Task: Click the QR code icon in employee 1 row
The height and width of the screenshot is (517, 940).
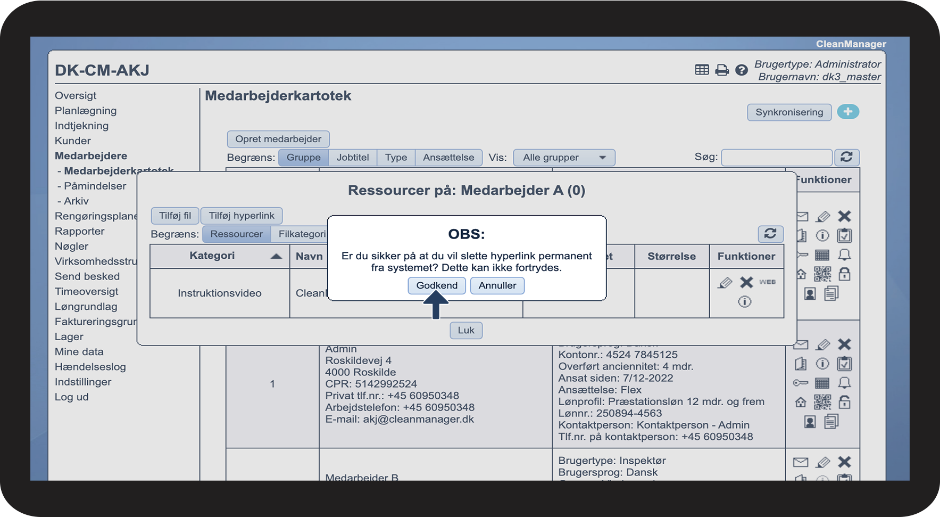Action: pyautogui.click(x=822, y=402)
